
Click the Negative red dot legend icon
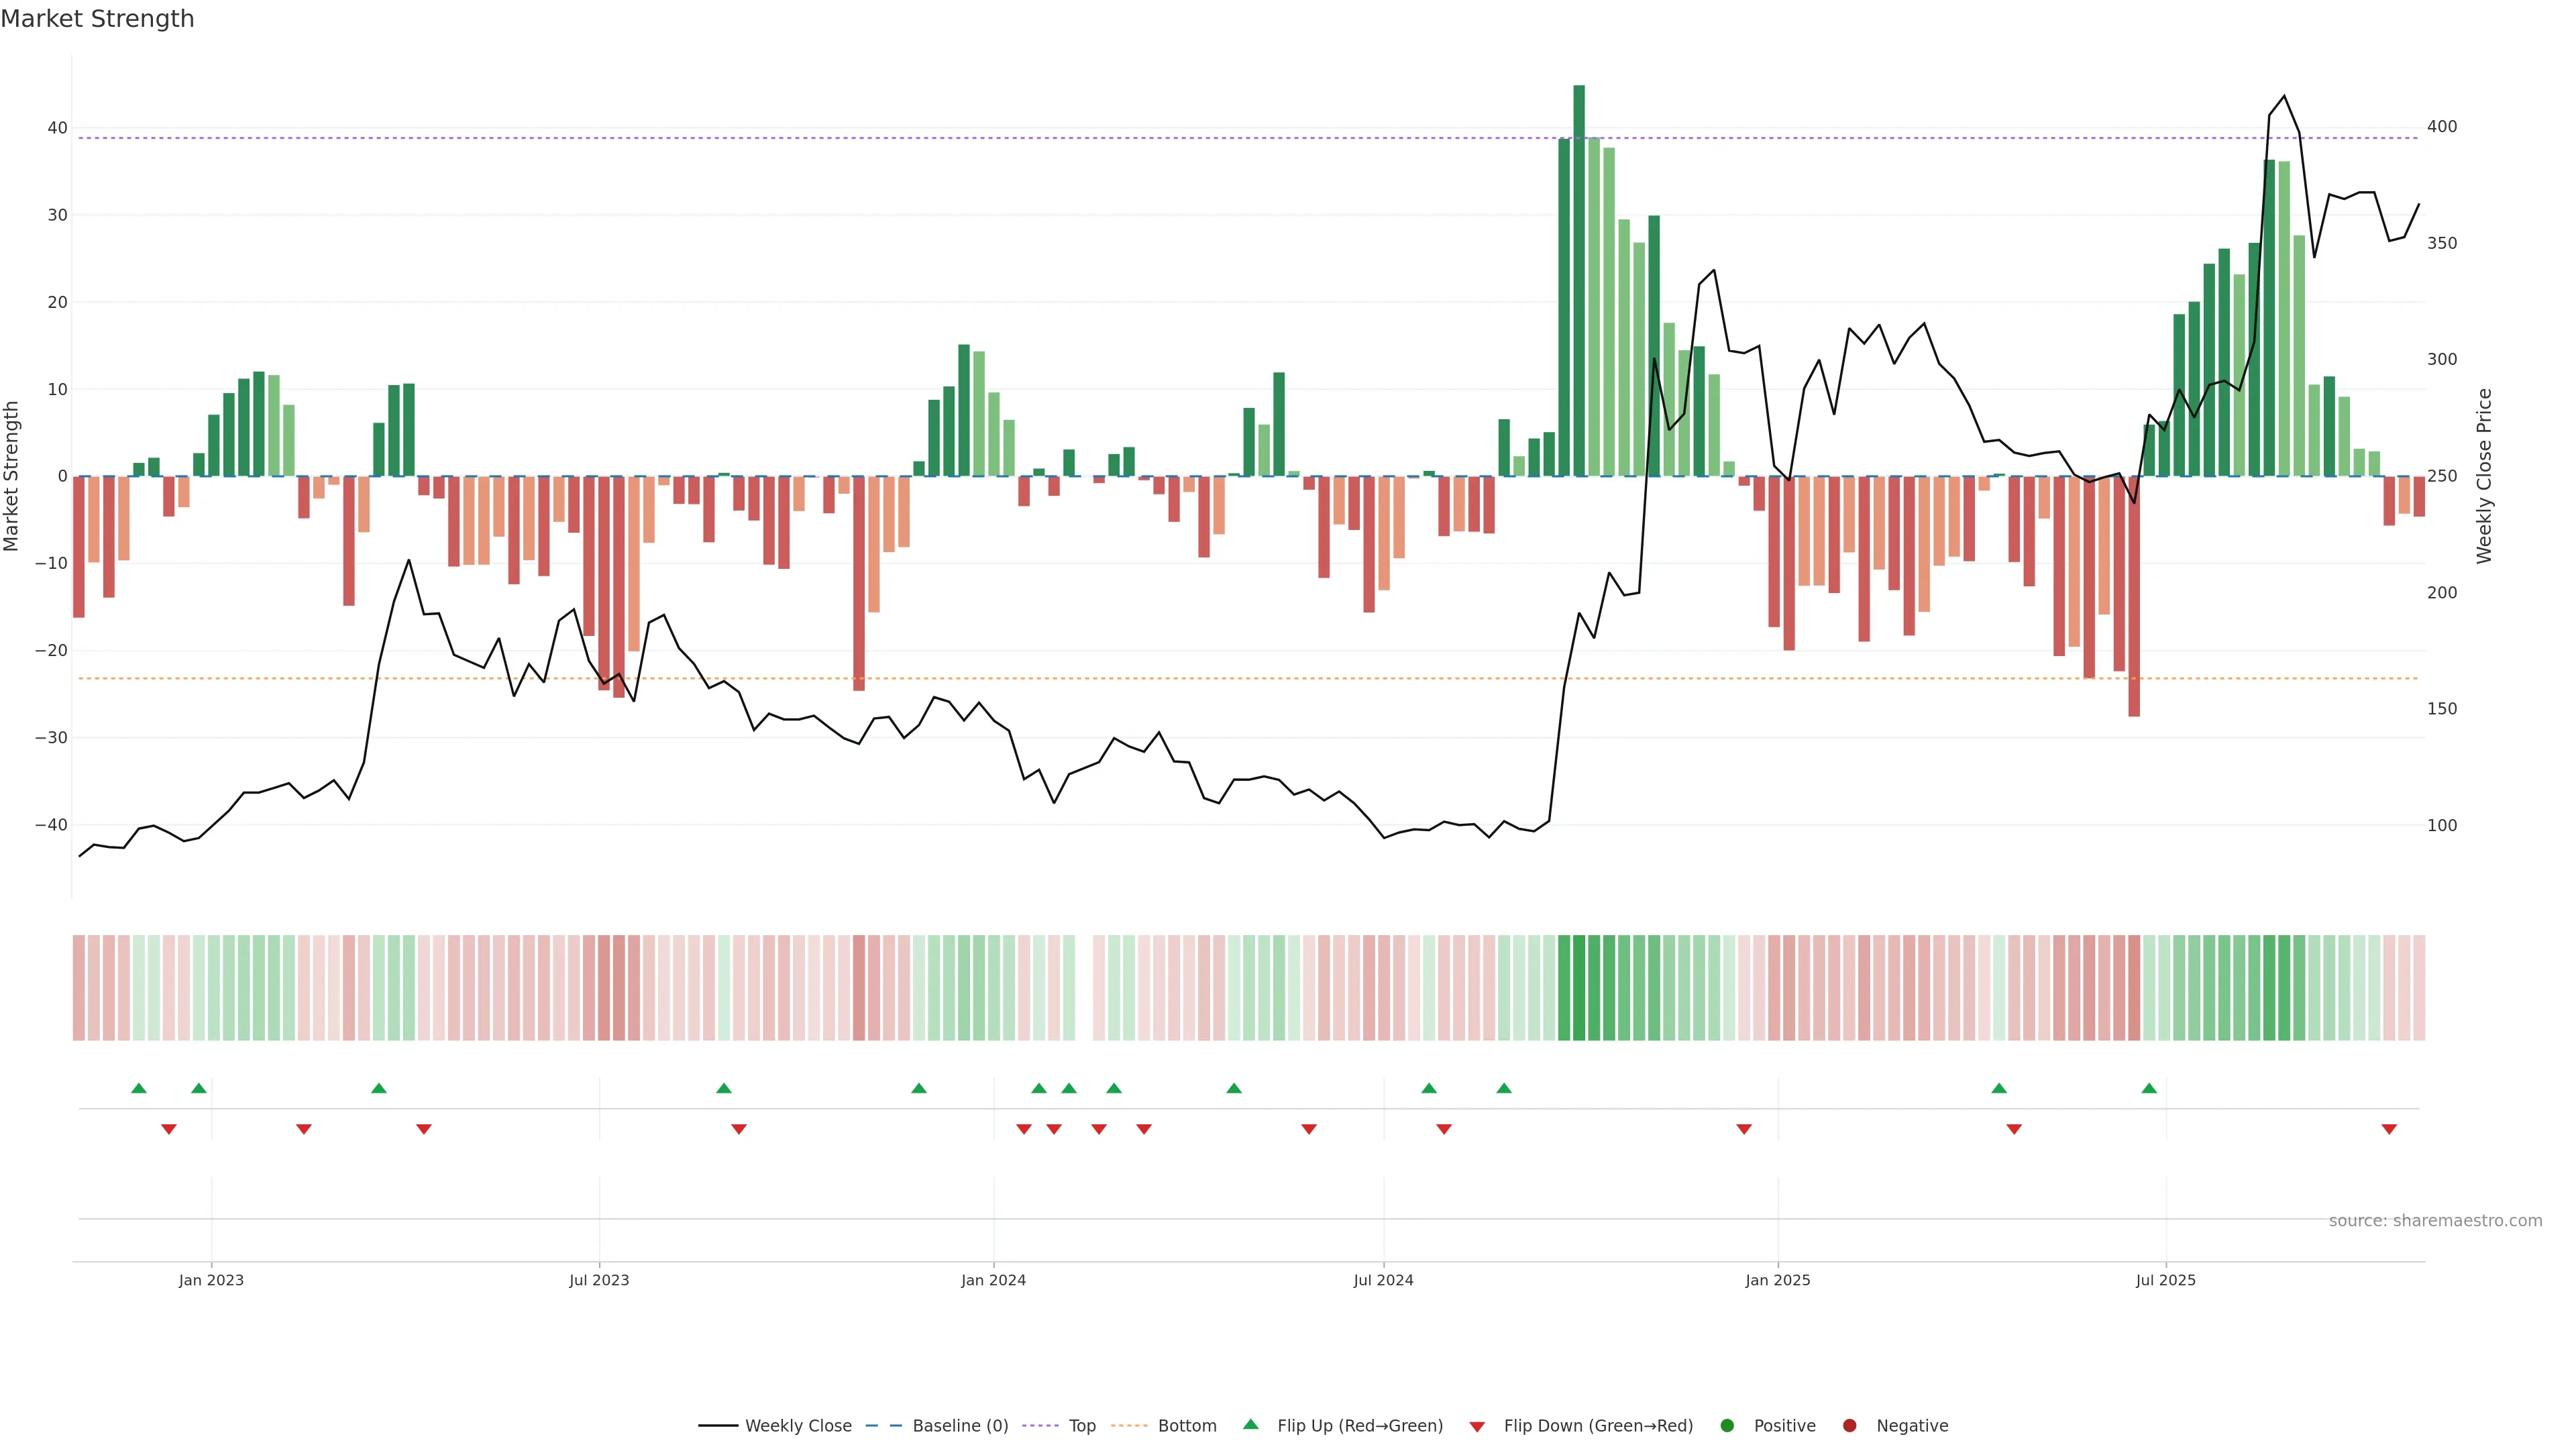[x=1849, y=1426]
